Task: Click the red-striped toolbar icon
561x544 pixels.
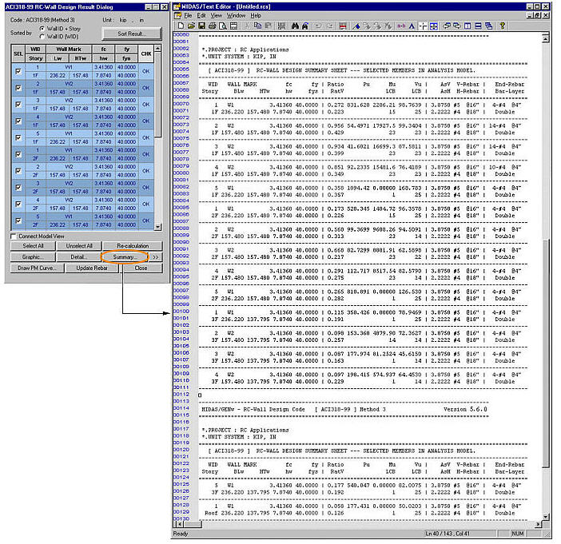Action: tap(343, 26)
